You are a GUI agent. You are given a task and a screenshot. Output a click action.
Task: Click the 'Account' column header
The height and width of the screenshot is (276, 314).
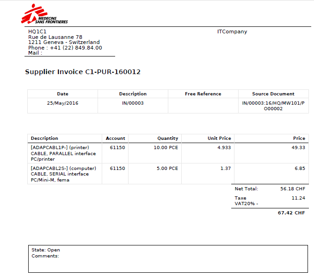click(x=115, y=138)
